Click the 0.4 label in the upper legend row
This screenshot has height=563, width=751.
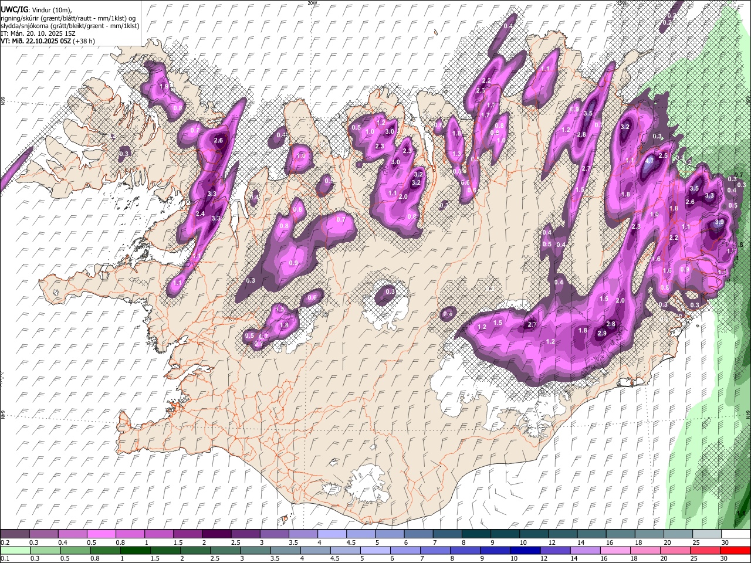click(62, 542)
